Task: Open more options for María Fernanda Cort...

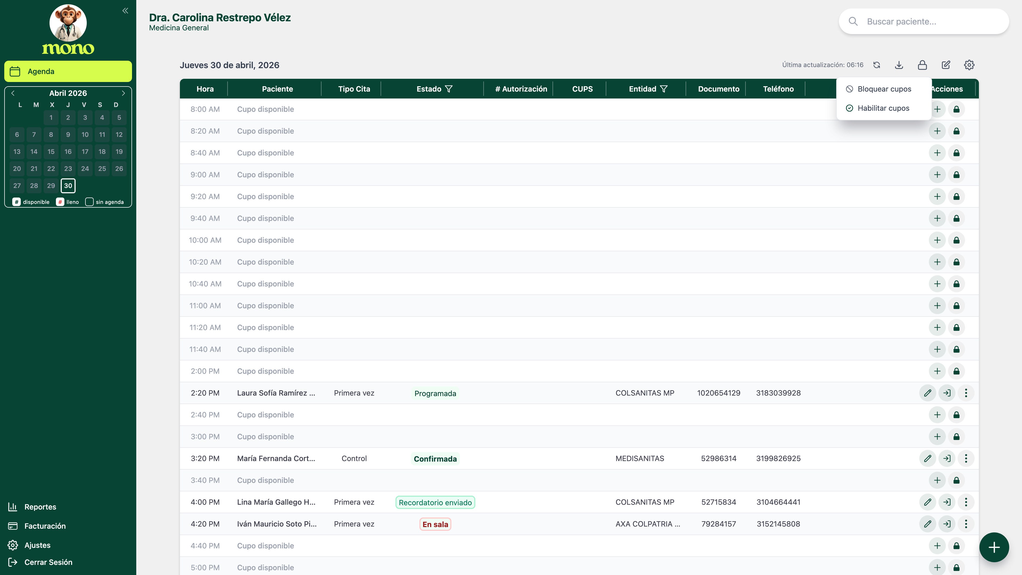Action: click(x=966, y=458)
